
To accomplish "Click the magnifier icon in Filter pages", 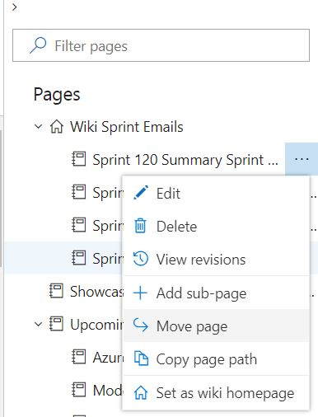I will 38,45.
